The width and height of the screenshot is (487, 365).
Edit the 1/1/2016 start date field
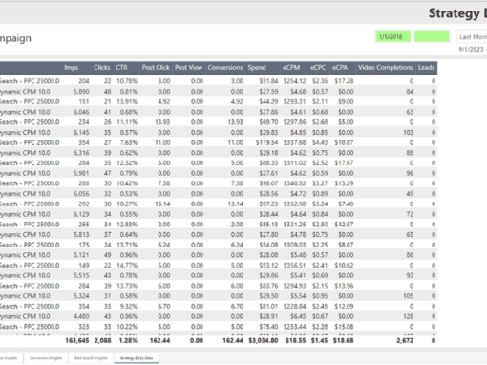click(x=393, y=36)
